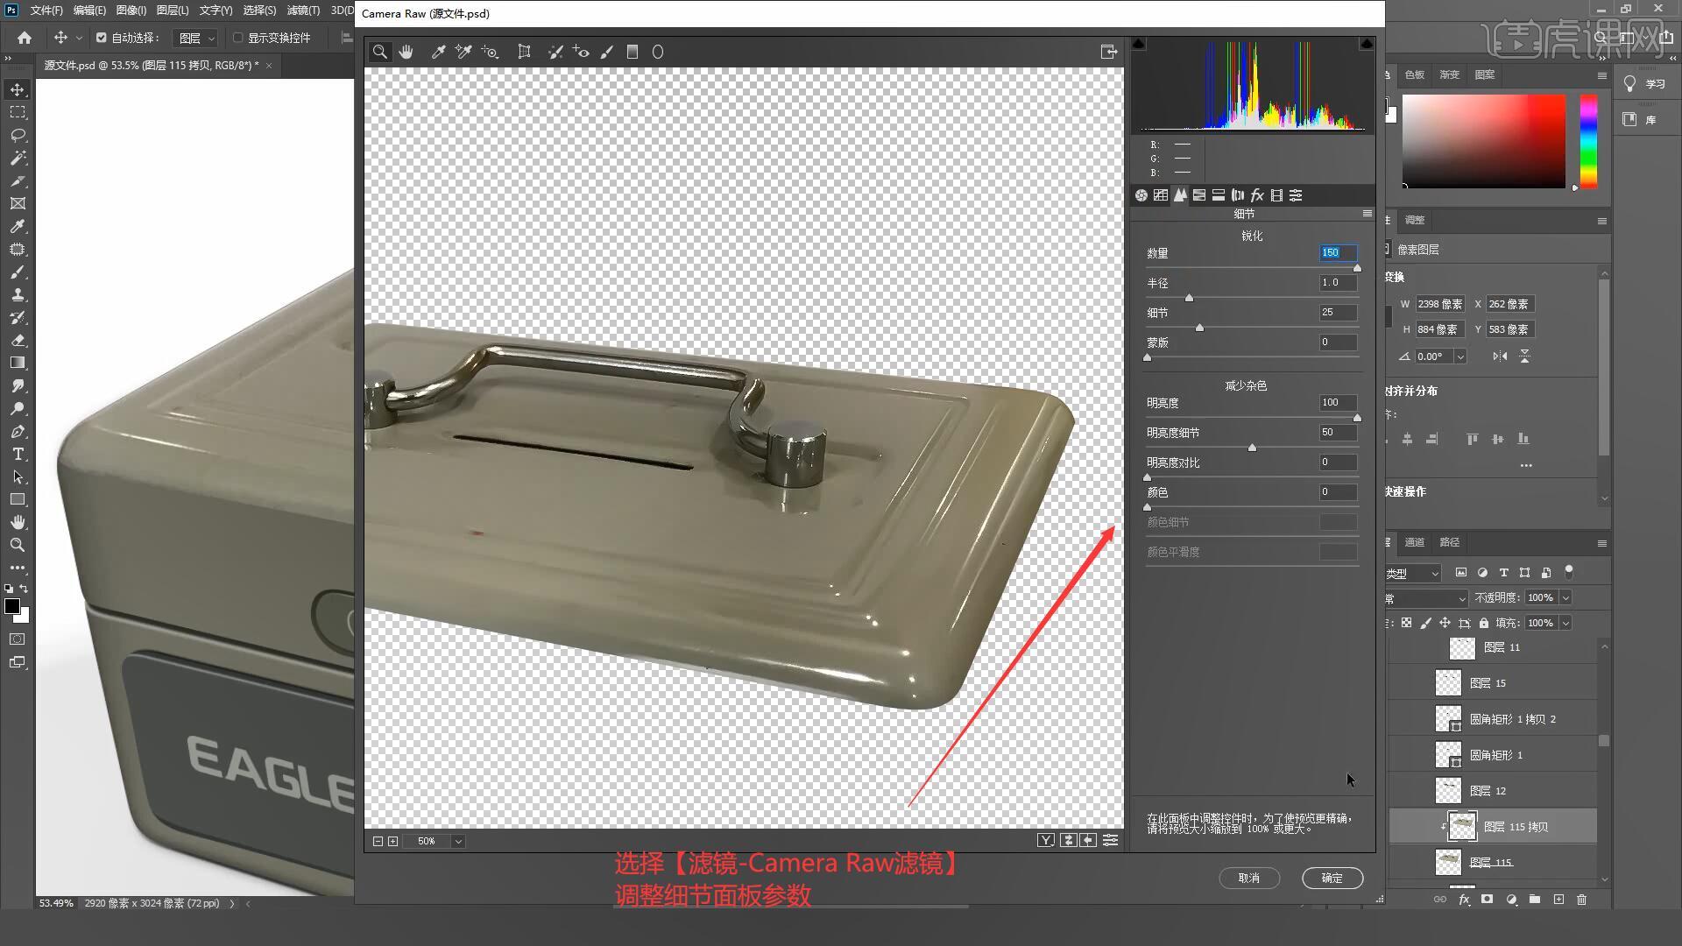Screen dimensions: 1682x946
Task: Choose the Adjustment Brush tool
Action: point(606,52)
